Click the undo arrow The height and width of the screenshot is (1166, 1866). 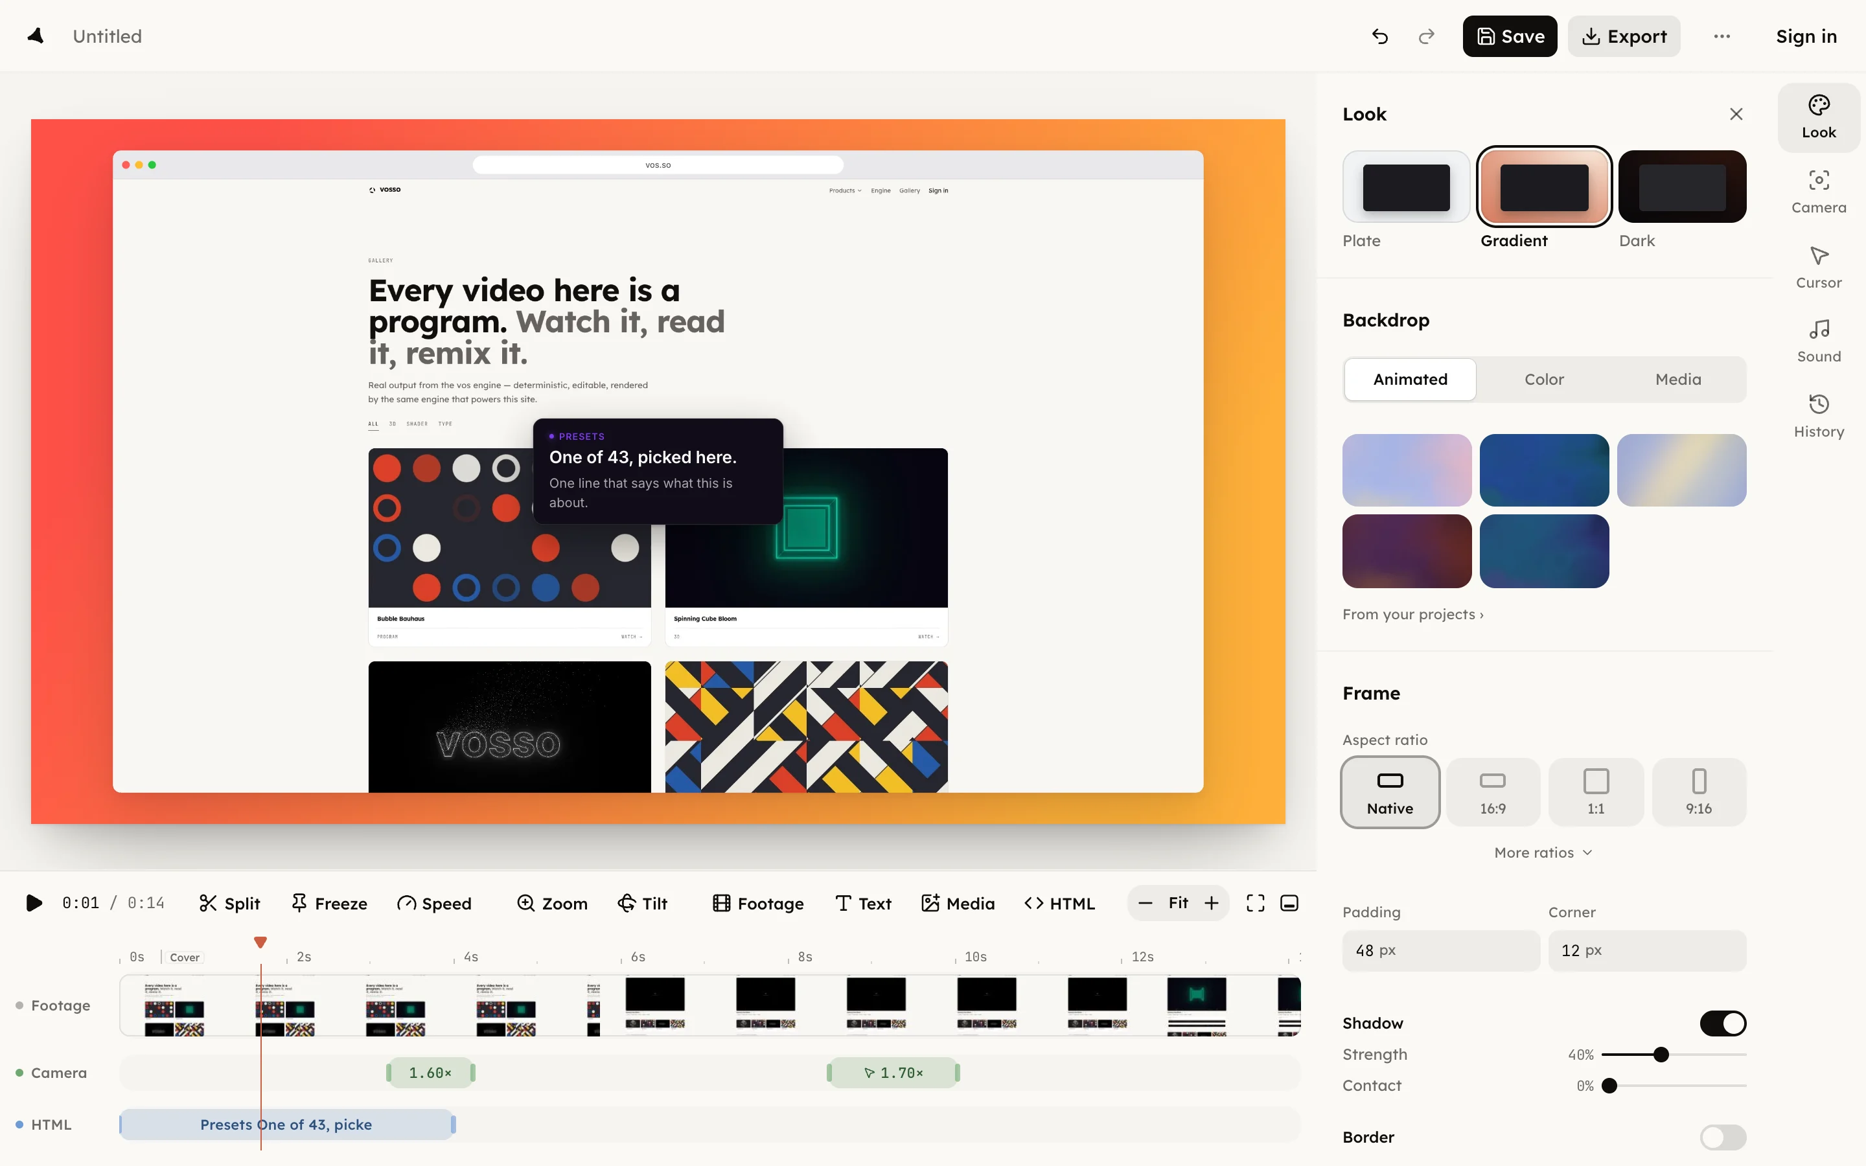(x=1380, y=36)
